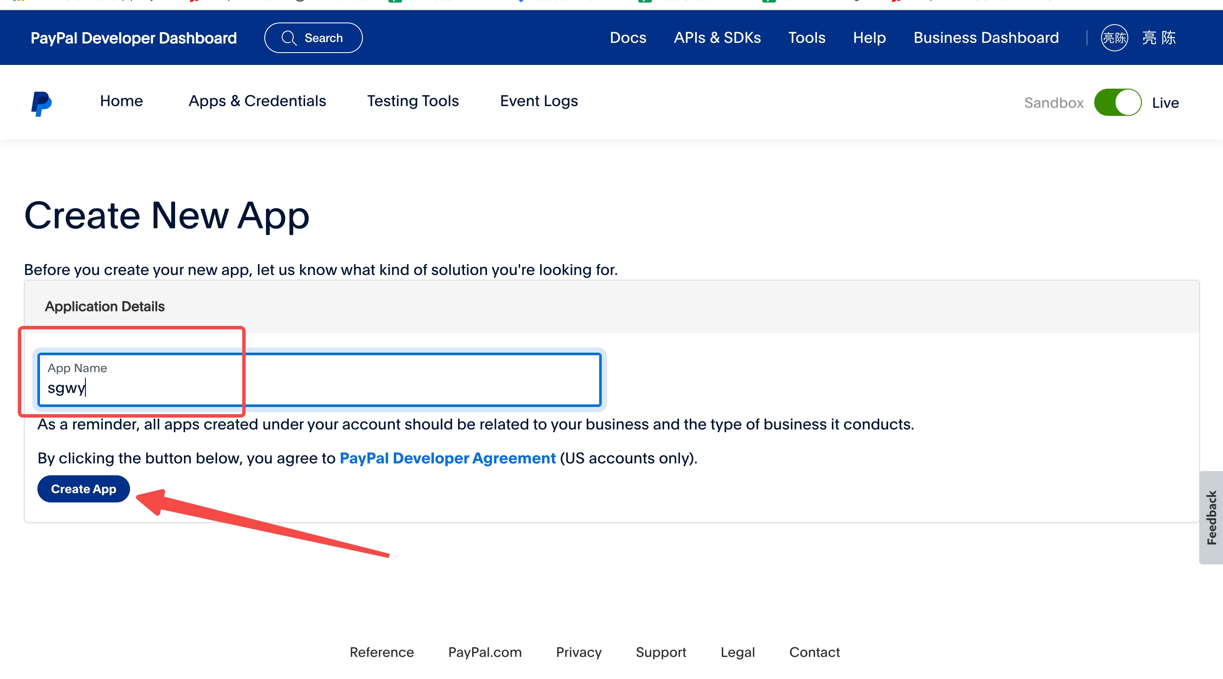1223x679 pixels.
Task: Open the PayPal.com footer link
Action: [x=485, y=652]
